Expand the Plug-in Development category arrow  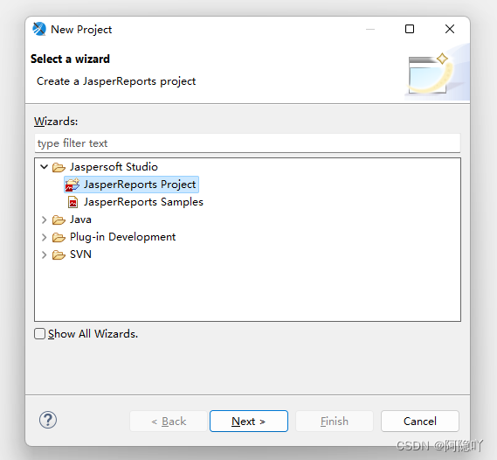(x=44, y=237)
